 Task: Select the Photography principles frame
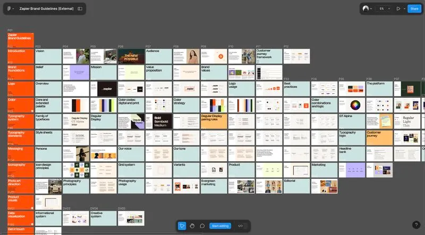click(x=76, y=186)
